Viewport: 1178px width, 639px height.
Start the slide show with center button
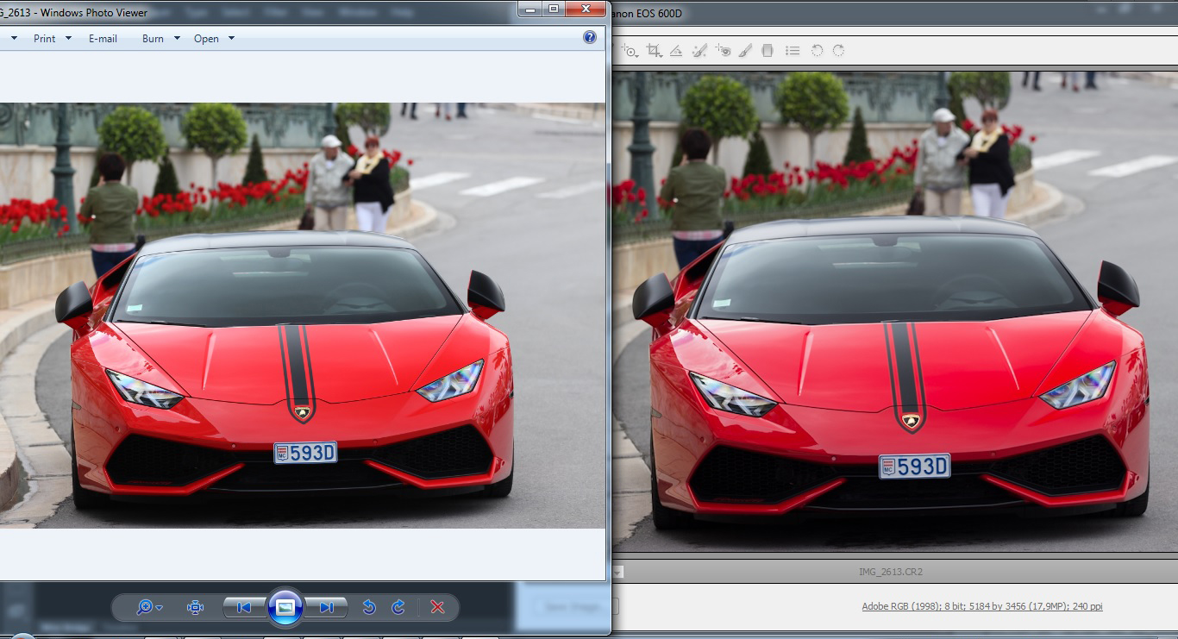click(285, 607)
